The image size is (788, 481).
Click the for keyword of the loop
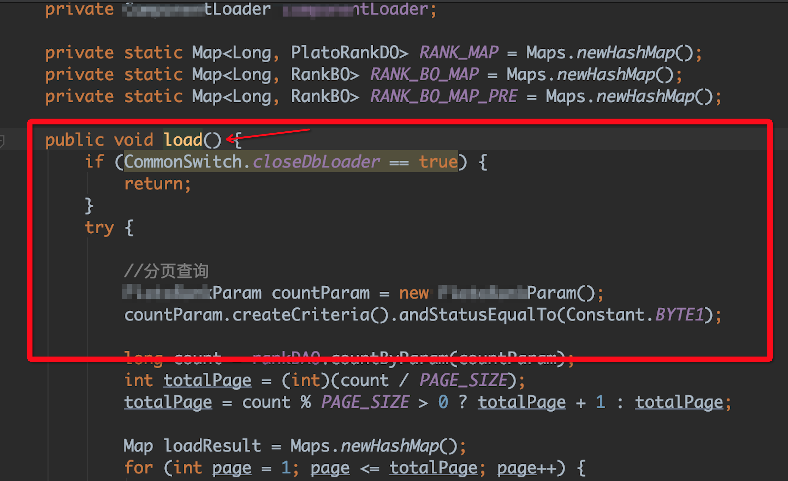138,468
